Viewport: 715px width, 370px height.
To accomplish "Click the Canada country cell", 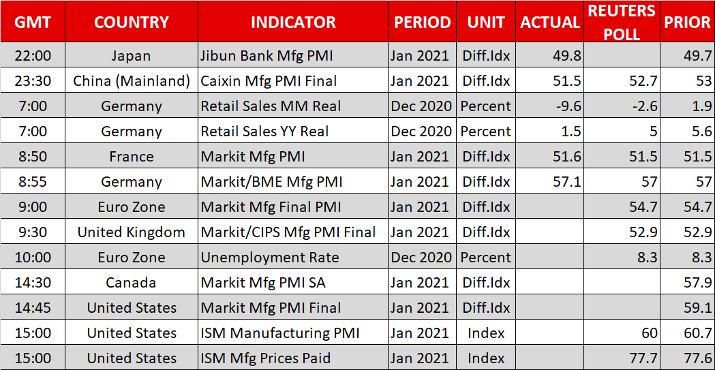I will 132,283.
